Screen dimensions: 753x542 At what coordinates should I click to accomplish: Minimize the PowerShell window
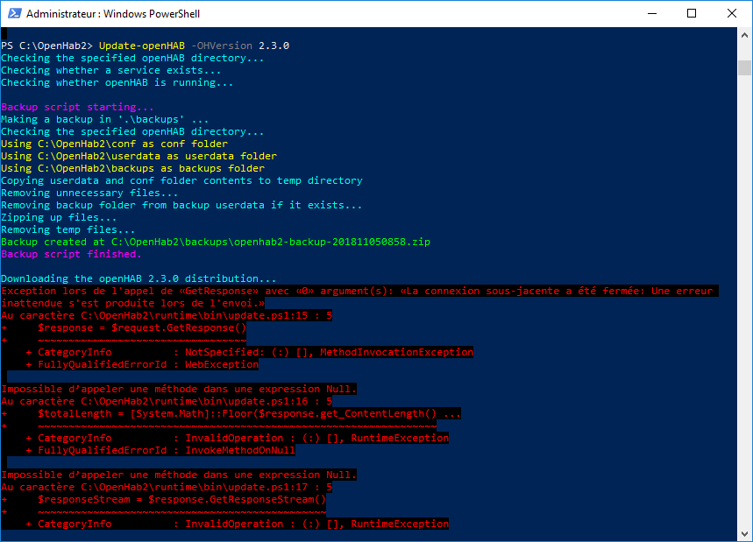tap(650, 14)
